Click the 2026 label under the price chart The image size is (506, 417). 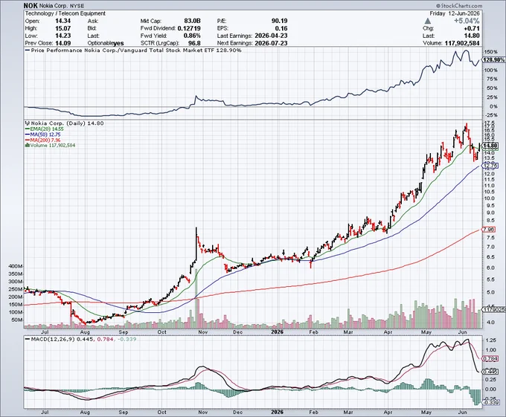click(x=277, y=332)
